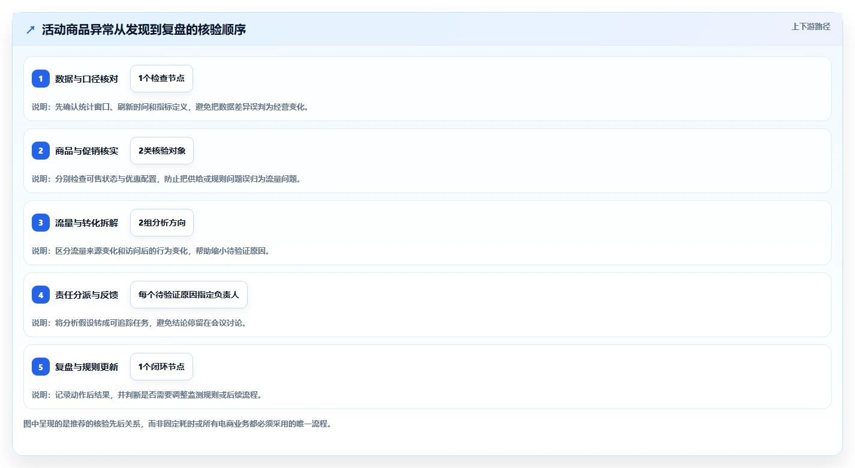Image resolution: width=855 pixels, height=468 pixels.
Task: Click the 上下游路径 label
Action: [811, 26]
